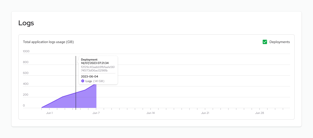This screenshot has width=313, height=138.
Task: Click the 200 y-axis label
Action: [26, 95]
